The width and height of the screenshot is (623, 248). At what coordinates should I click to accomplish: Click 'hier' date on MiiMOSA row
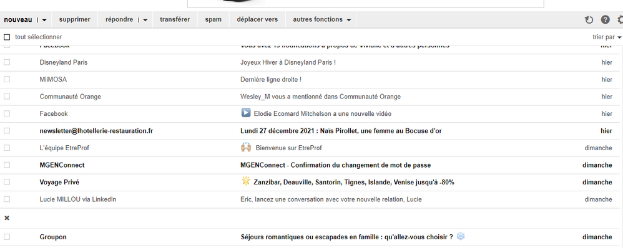point(607,79)
